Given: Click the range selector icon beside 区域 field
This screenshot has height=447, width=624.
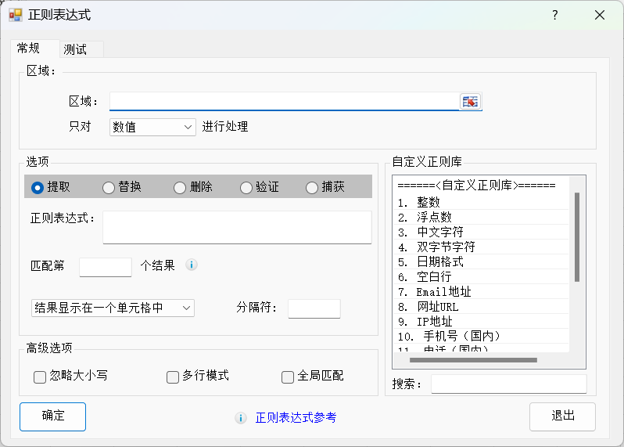Looking at the screenshot, I should 470,102.
